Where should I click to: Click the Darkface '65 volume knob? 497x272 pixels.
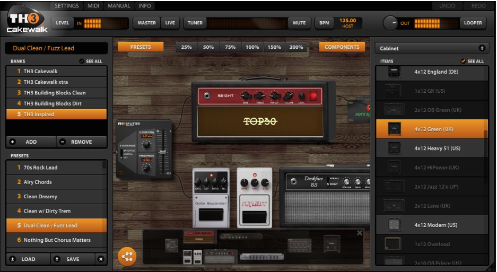tap(347, 182)
